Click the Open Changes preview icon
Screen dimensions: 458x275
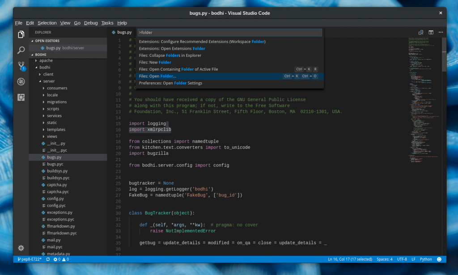tap(420, 32)
